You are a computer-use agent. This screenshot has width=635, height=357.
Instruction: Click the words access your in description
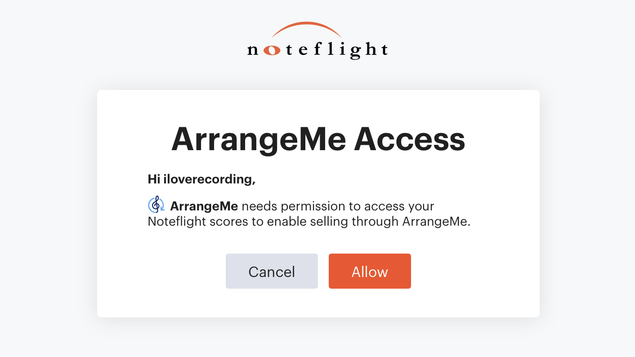click(x=399, y=207)
